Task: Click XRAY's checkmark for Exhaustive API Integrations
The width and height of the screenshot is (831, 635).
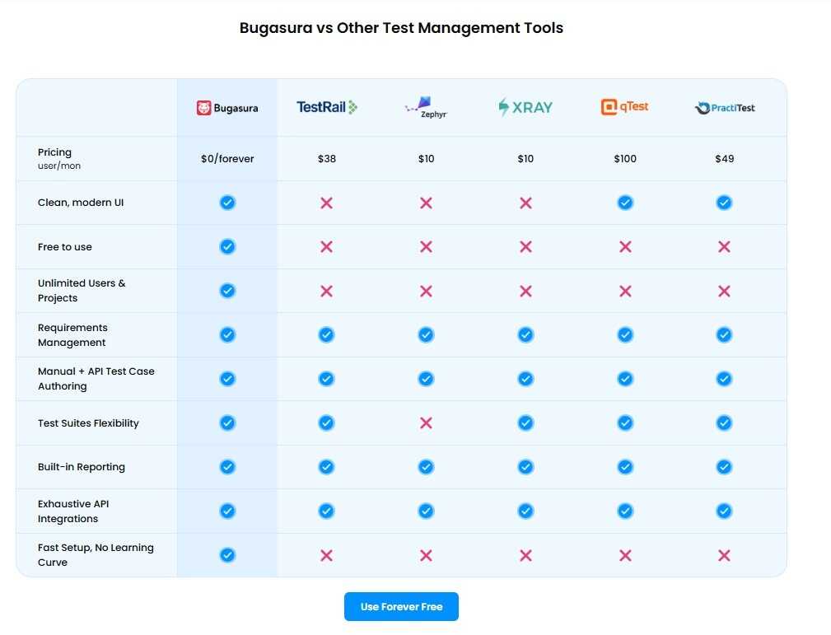Action: (x=525, y=511)
